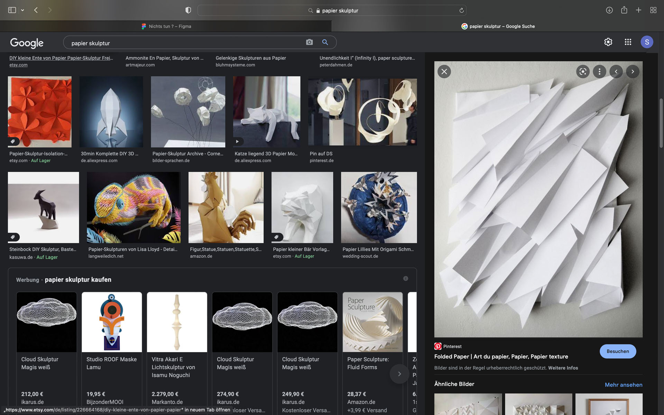Open the golden rooster statue thumbnail

pyautogui.click(x=226, y=207)
